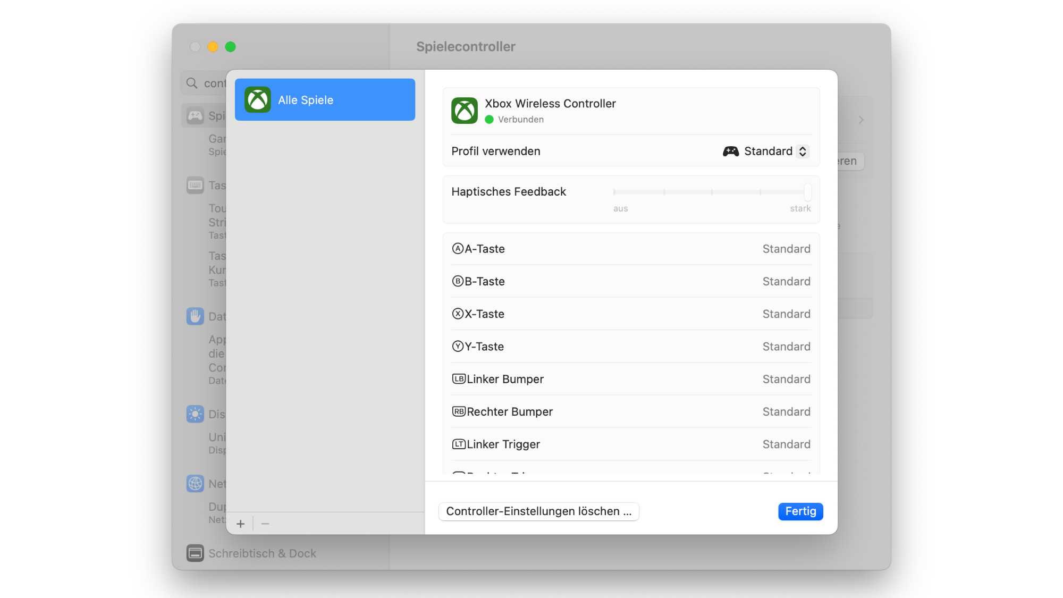1063x598 pixels.
Task: Click the magnifier icon in the search field
Action: (192, 83)
